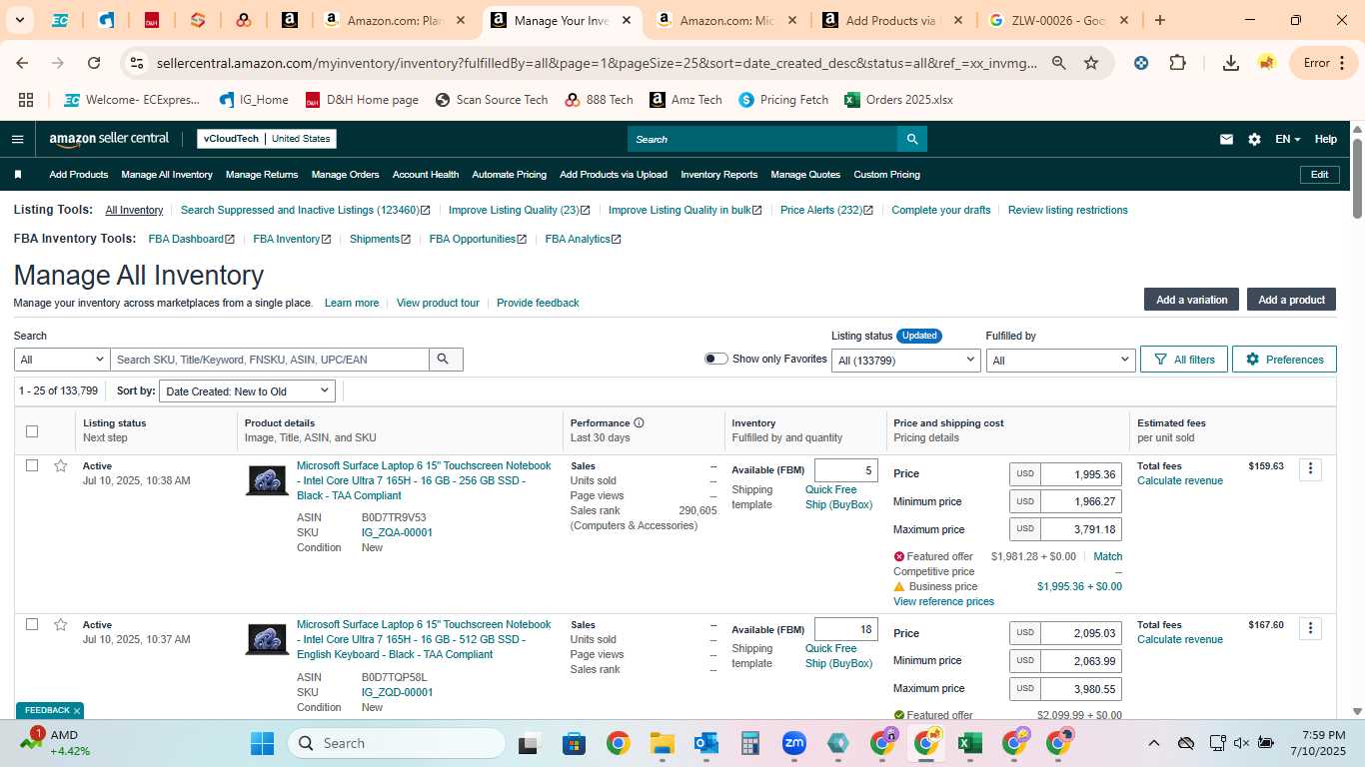
Task: Open the Chrome apps grid icon
Action: click(26, 100)
